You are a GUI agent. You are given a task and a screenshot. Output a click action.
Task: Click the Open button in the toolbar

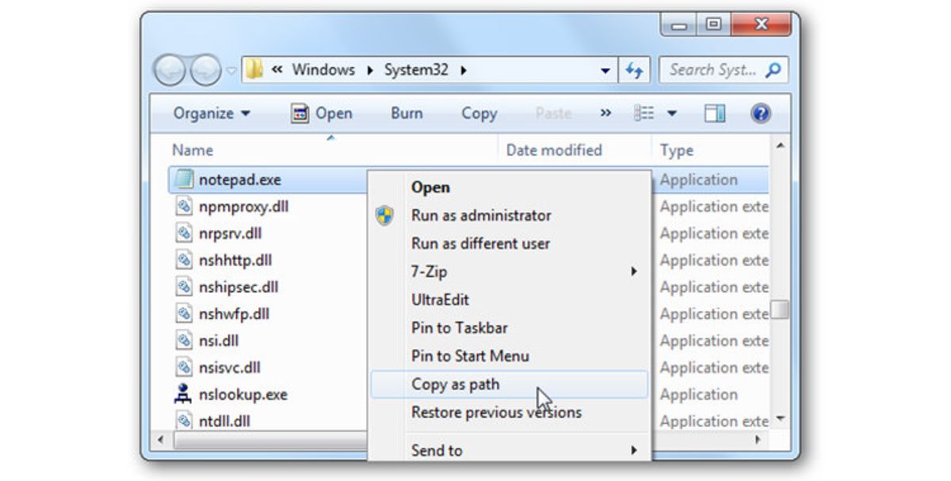coord(322,113)
